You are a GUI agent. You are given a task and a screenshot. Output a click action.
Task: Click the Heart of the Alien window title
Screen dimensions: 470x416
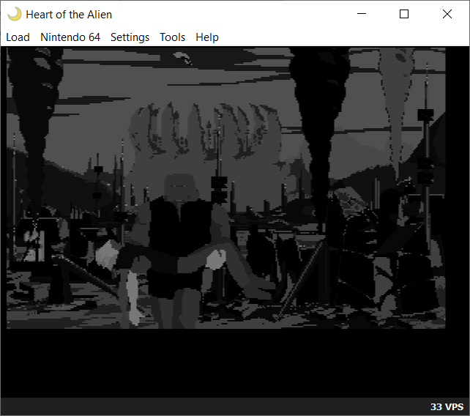click(x=69, y=15)
